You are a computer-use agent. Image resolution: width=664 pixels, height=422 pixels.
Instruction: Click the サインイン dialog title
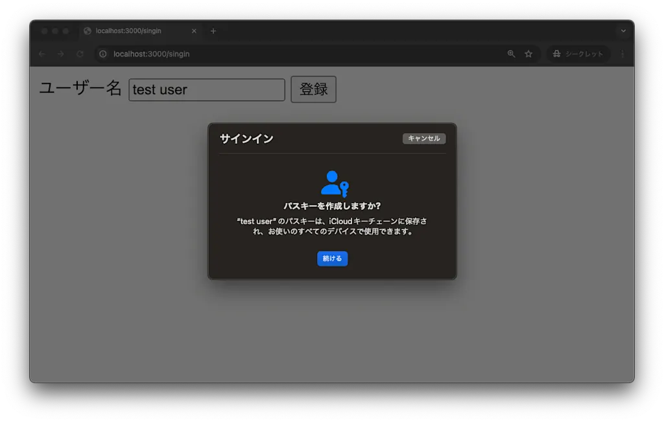tap(246, 139)
